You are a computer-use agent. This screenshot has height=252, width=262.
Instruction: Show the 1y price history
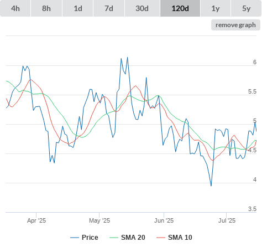coord(216,8)
